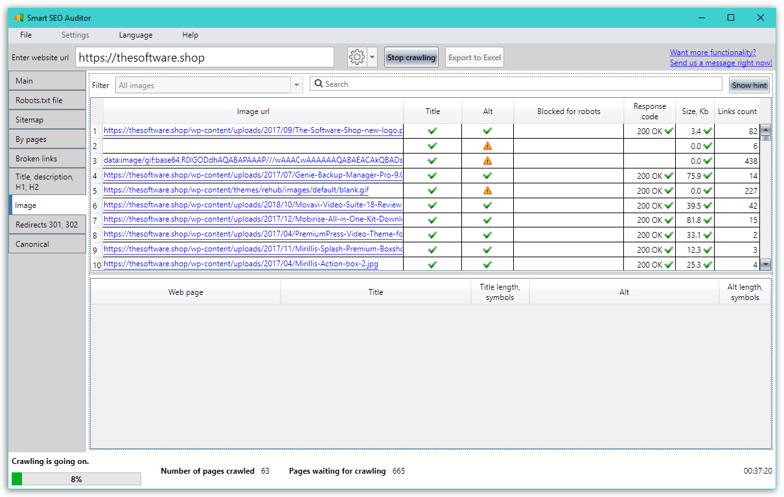Screen dimensions: 784x497
Task: Open the All images filter dropdown
Action: tap(296, 85)
